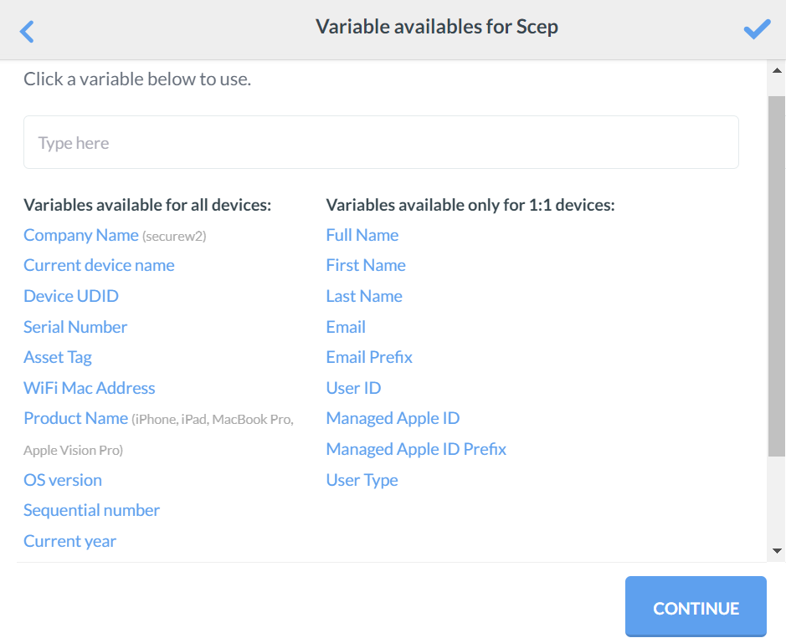Select the Company Name variable

coord(81,235)
